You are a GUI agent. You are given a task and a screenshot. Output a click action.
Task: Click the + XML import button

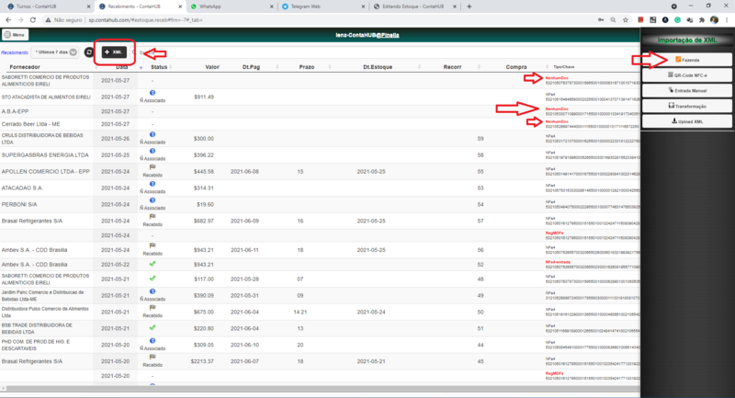[x=114, y=52]
